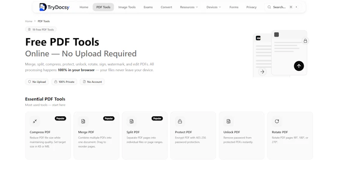
Task: Open the Forms nav item
Action: 234,7
